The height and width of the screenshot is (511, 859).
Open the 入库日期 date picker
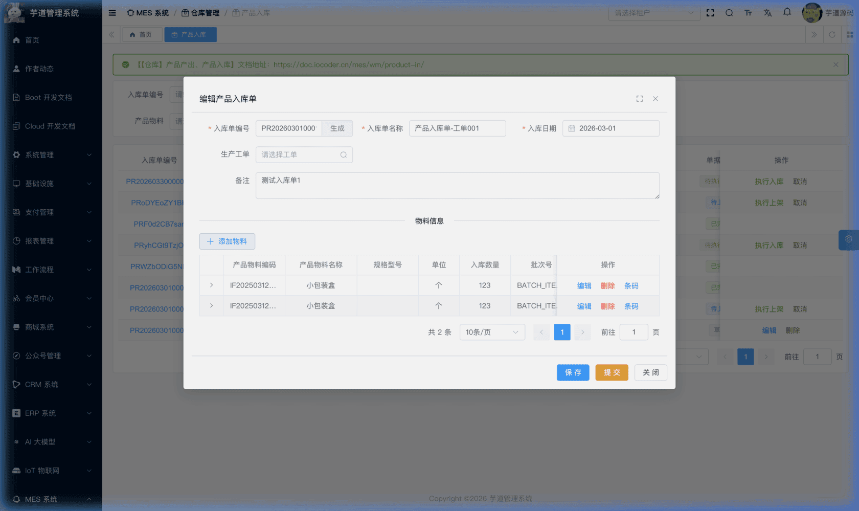click(611, 128)
